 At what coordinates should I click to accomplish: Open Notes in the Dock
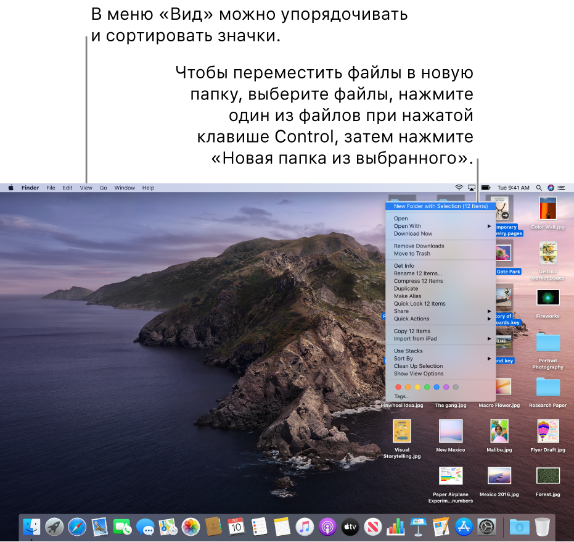click(x=282, y=527)
